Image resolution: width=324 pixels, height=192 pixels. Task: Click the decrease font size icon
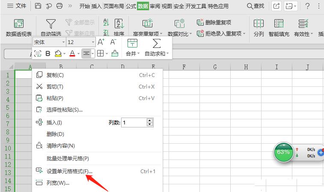point(113,42)
